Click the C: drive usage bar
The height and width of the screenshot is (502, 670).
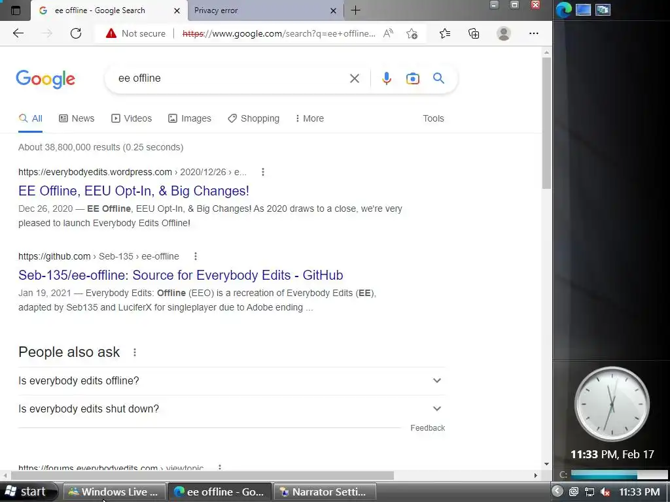click(619, 475)
